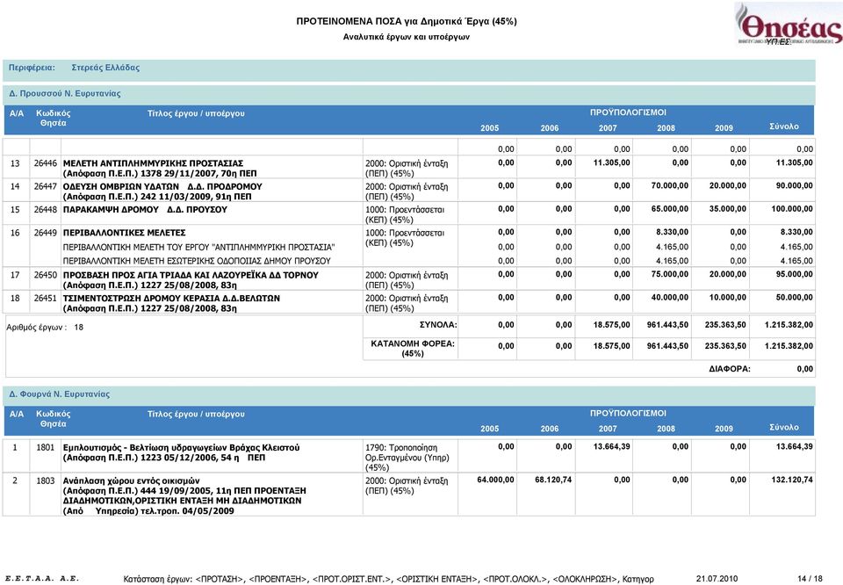Viewport: 843px width, 585px height.
Task: Click 'Τίτλος έργου / υποέργου' header in Φουρνά table
Action: [196, 414]
